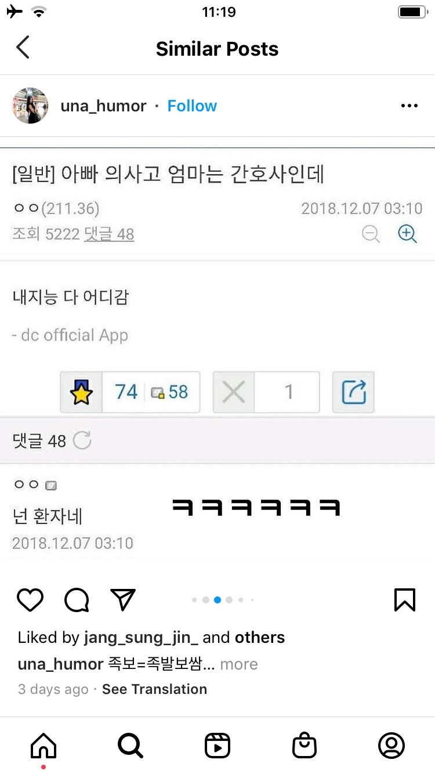The height and width of the screenshot is (774, 435).
Task: Open jang_sung_jin_ profile from likes
Action: coord(141,638)
